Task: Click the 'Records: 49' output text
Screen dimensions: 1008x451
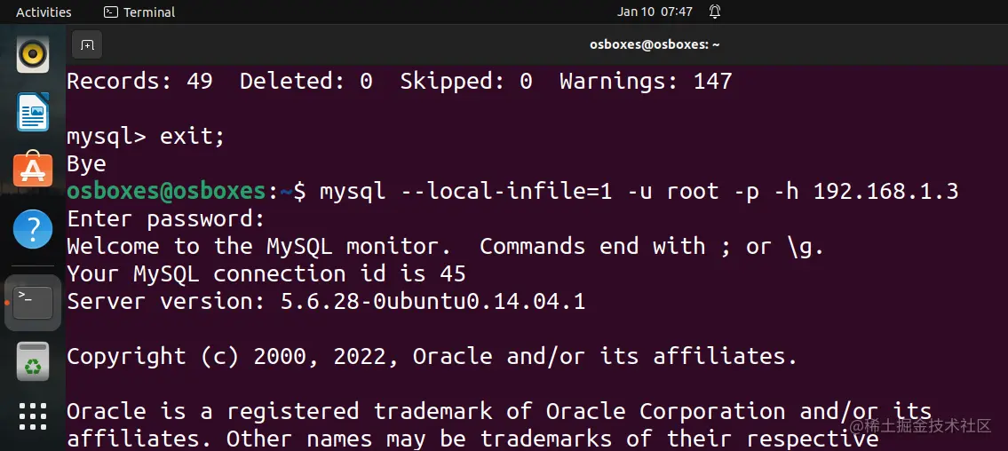Action: 139,82
